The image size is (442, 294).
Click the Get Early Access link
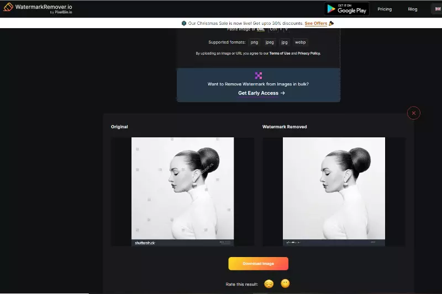click(258, 93)
